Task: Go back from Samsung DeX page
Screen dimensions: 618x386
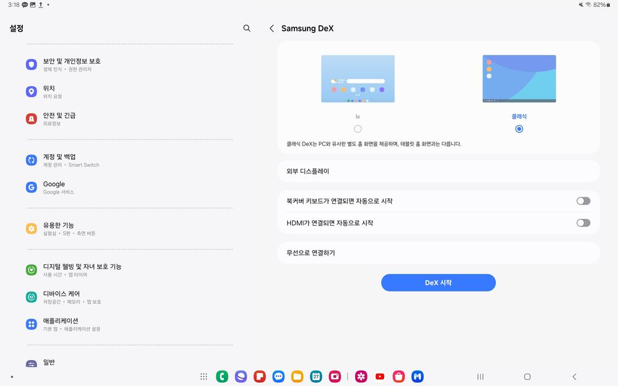Action: pyautogui.click(x=272, y=28)
